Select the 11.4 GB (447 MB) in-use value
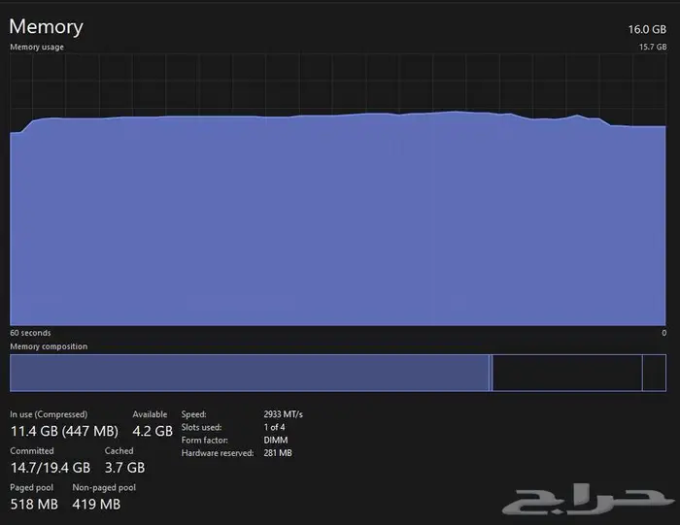The image size is (680, 525). [64, 431]
